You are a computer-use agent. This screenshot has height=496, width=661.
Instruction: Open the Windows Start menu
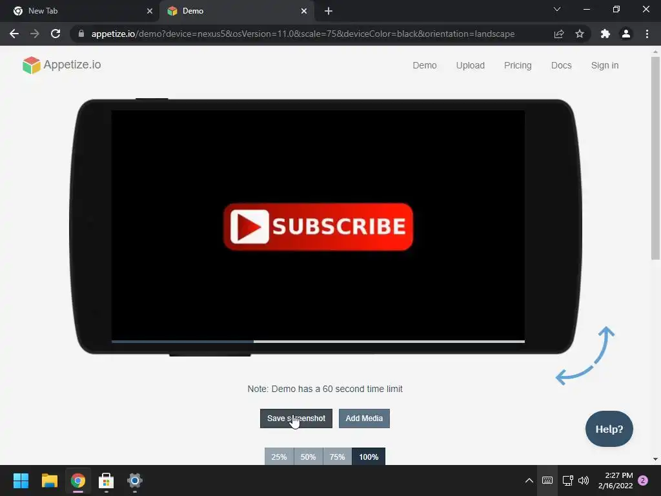[x=21, y=480]
